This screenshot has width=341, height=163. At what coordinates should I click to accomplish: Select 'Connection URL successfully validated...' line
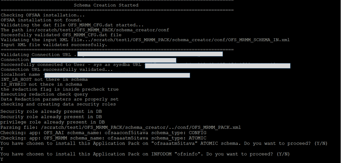click(x=57, y=70)
